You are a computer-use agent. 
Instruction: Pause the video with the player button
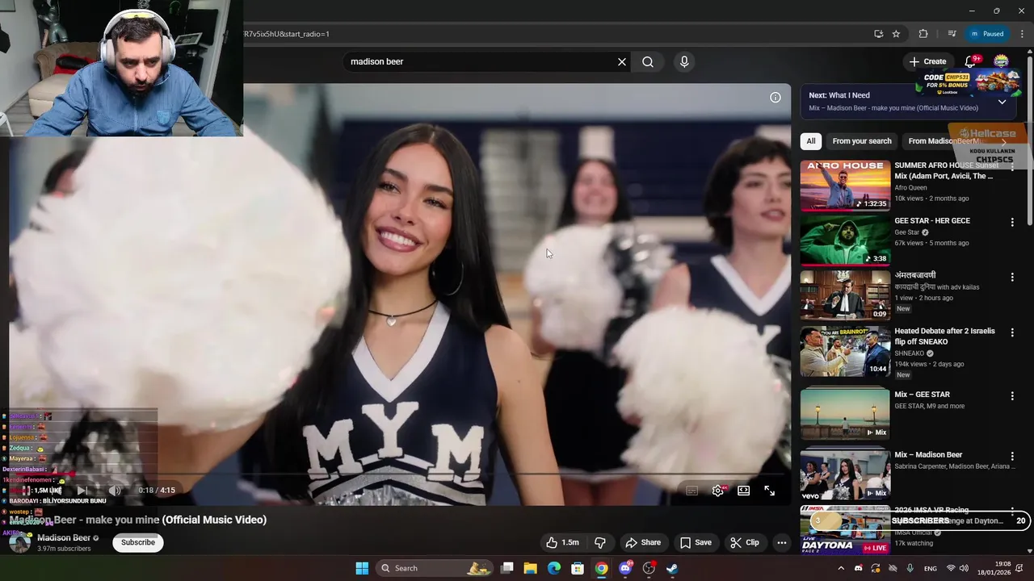27,490
